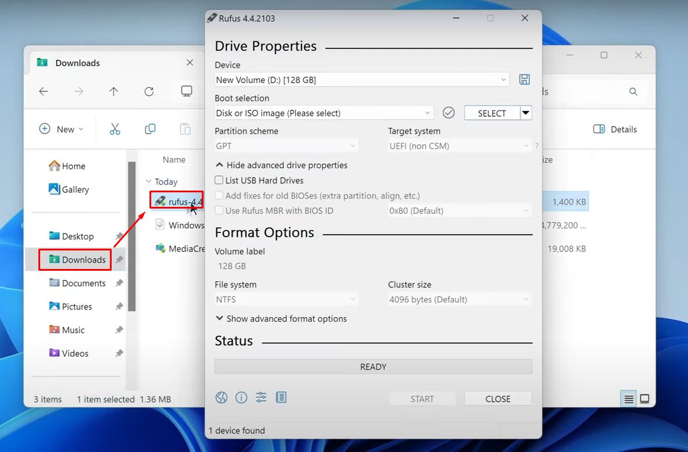This screenshot has height=452, width=688.
Task: Copy the selected file in File Explorer
Action: 150,129
